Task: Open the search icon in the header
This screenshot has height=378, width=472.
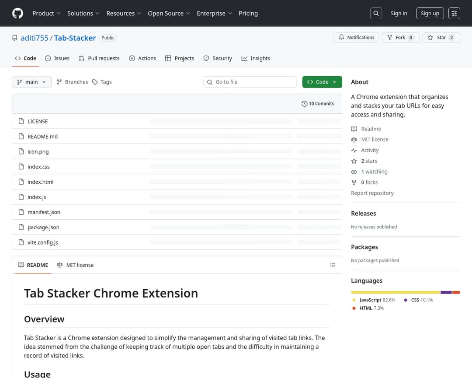Action: 376,13
